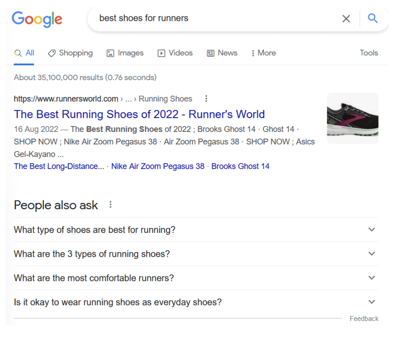Click in the search input field
The height and width of the screenshot is (339, 401).
[213, 18]
